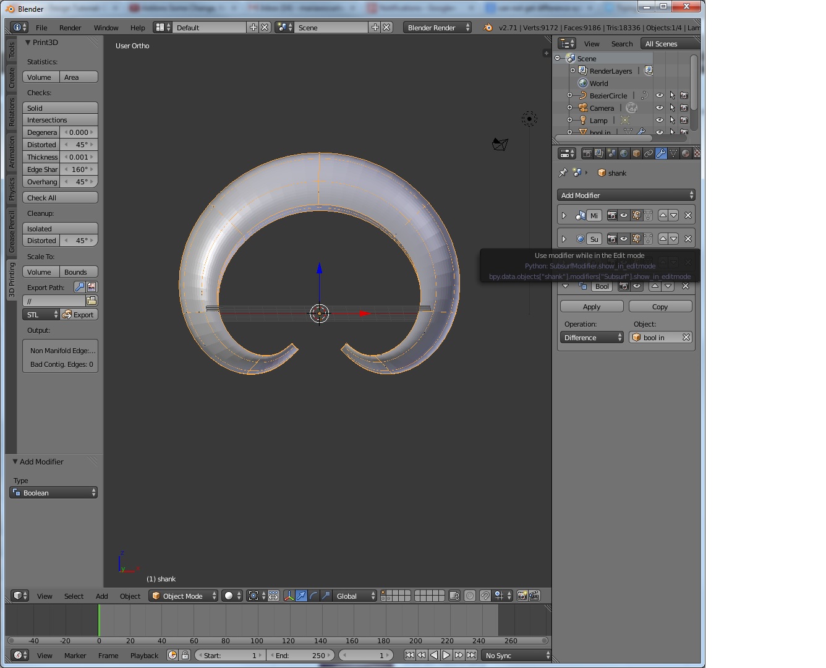Toggle the 3D manipulator widget on or off
This screenshot has width=826, height=668.
(x=289, y=596)
